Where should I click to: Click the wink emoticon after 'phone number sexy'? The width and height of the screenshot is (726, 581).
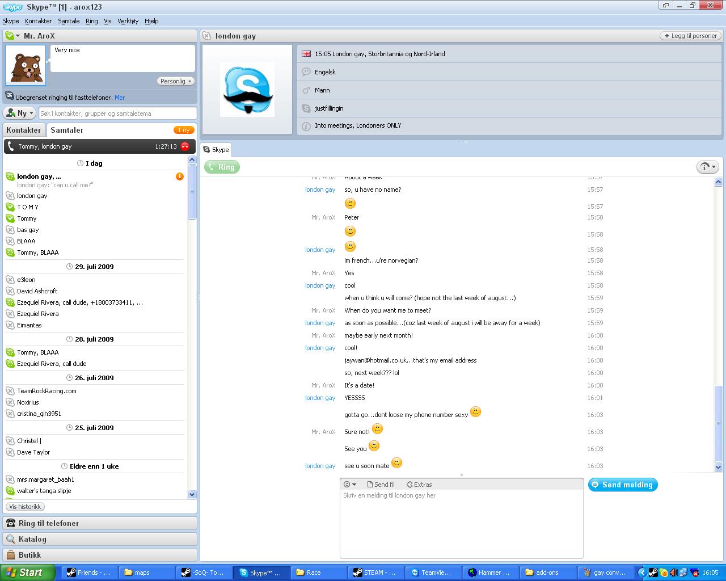[x=476, y=412]
